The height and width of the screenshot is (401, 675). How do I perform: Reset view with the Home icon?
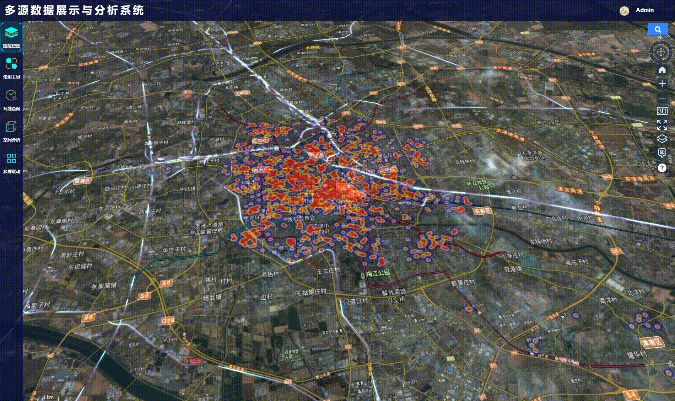662,70
